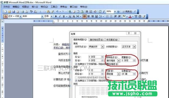Switch to the 中文版式 tab
The image size is (169, 98).
click(112, 40)
